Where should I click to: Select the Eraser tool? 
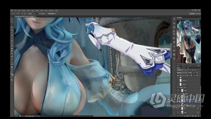click(x=12, y=46)
